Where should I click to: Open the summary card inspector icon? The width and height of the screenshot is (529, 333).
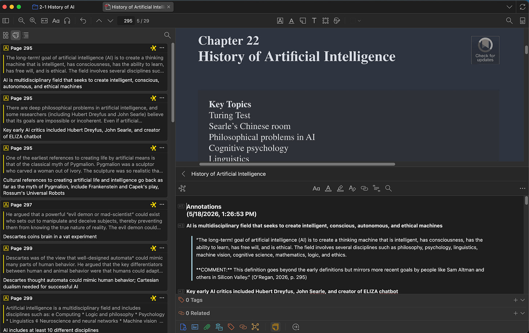pyautogui.click(x=195, y=327)
